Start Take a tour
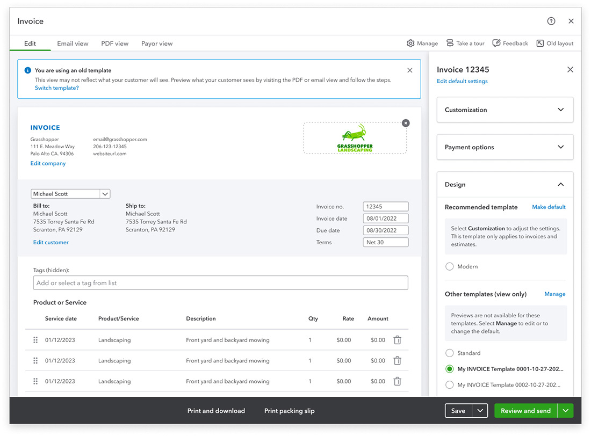The image size is (591, 436). tap(465, 43)
